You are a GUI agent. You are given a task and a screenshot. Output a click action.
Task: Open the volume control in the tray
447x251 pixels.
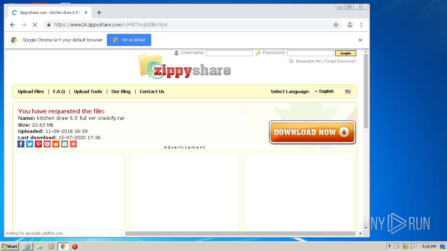397,246
